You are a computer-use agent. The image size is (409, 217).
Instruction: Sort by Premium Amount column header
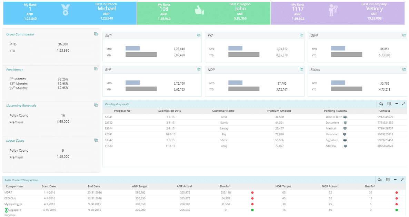279,111
